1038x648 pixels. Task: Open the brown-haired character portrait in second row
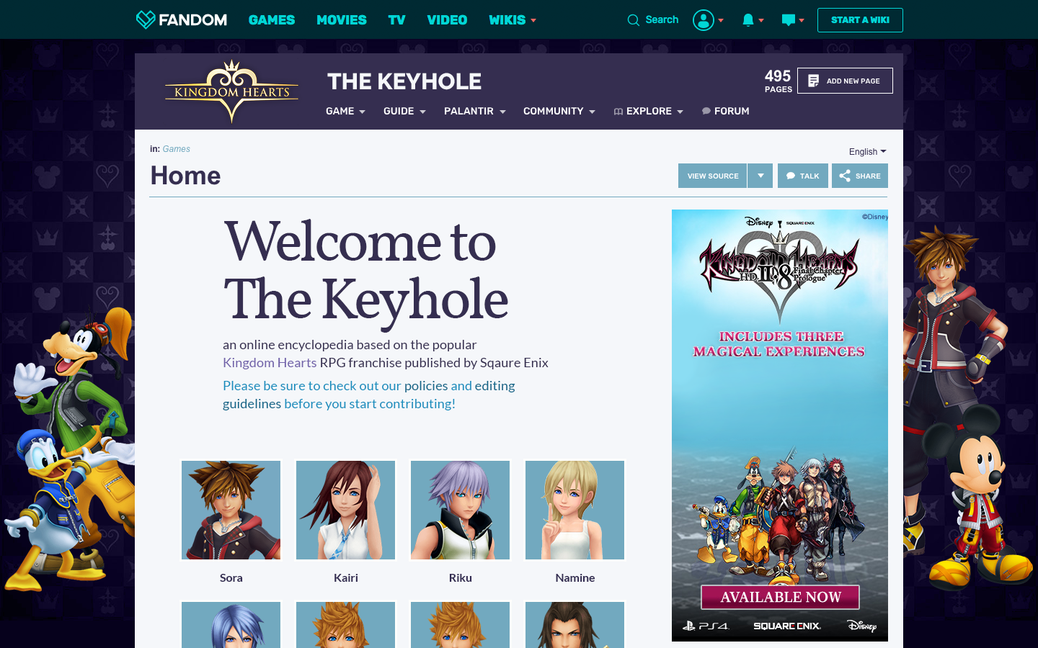575,624
